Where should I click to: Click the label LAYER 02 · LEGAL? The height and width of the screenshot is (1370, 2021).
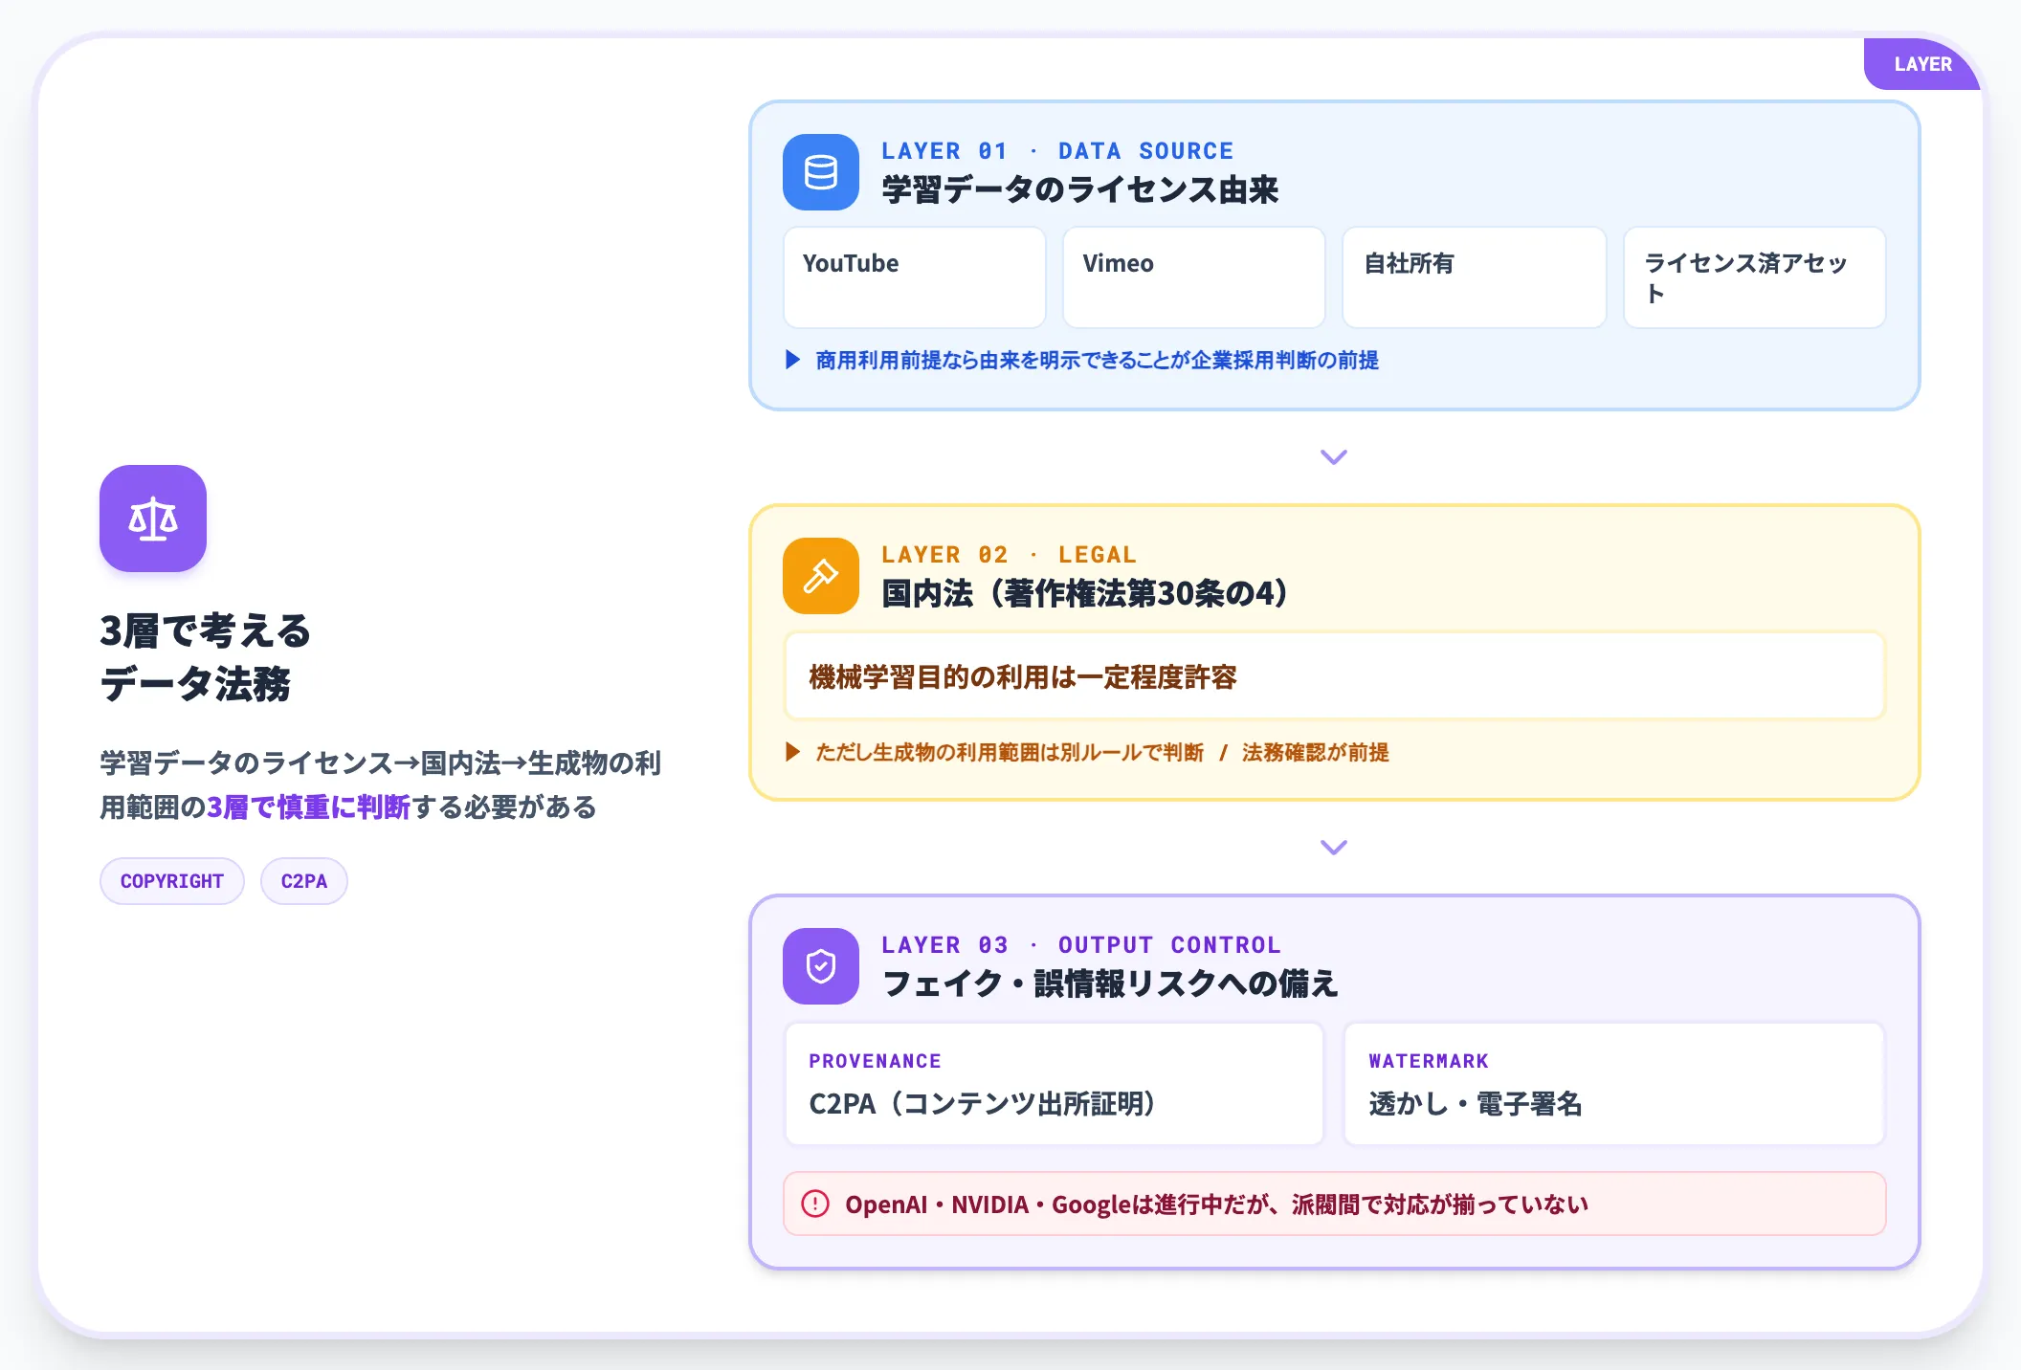pos(1010,555)
